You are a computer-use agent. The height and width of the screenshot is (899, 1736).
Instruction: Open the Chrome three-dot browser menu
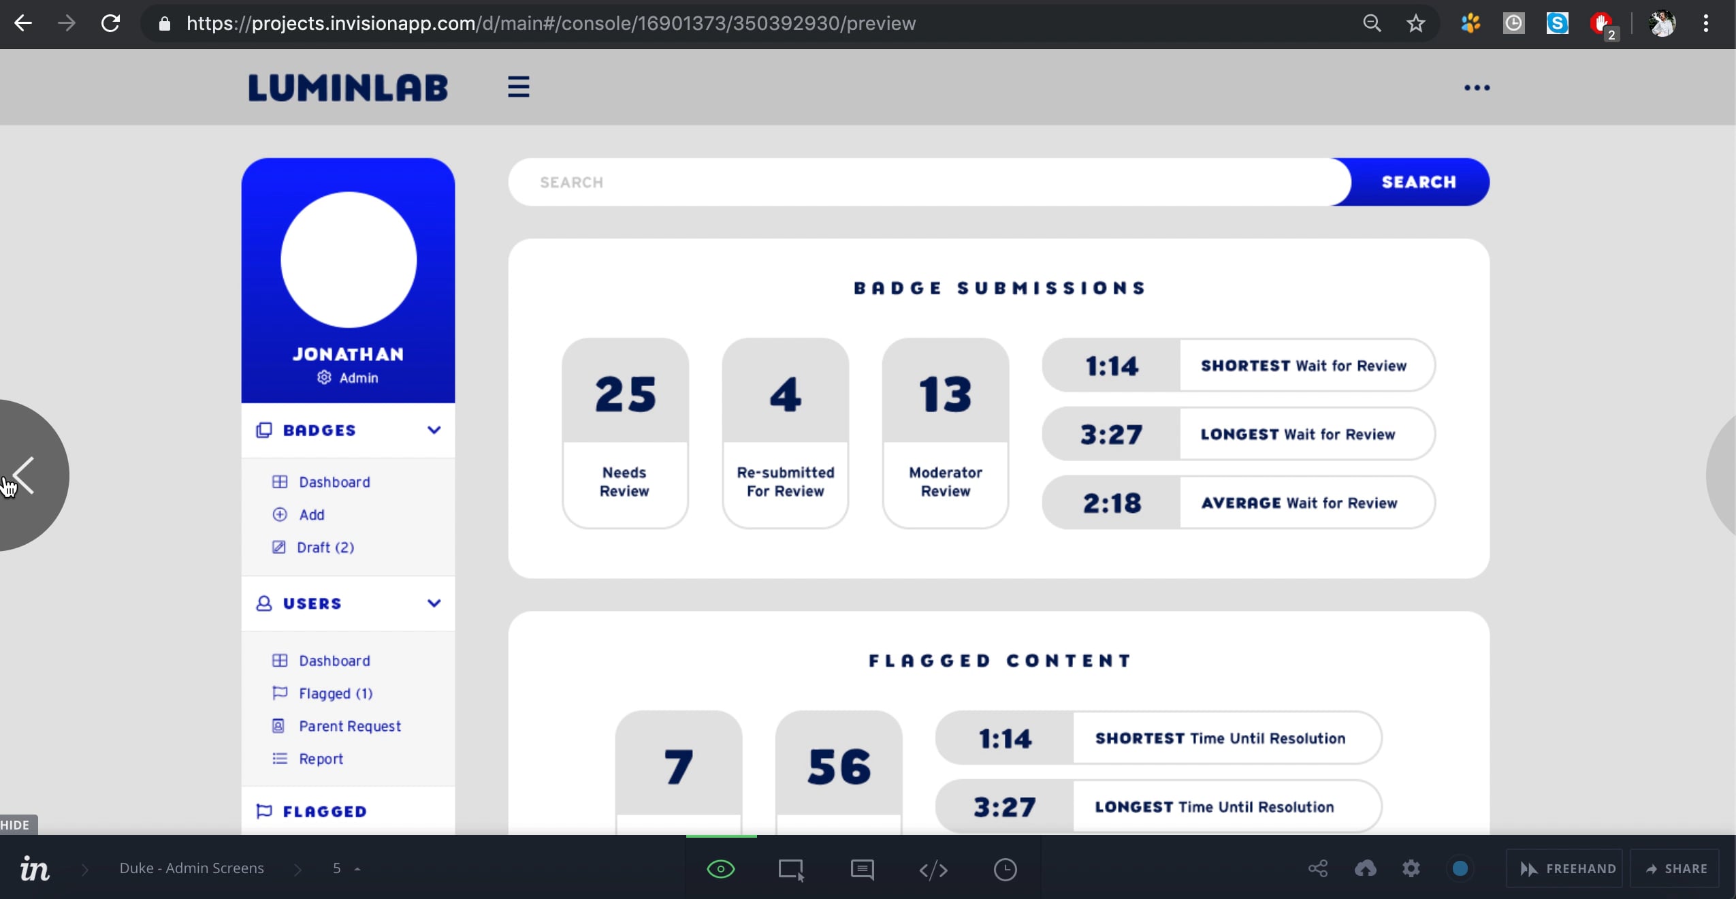(x=1705, y=24)
